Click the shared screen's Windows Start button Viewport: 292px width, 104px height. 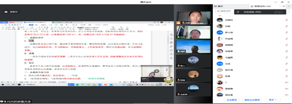3,84
